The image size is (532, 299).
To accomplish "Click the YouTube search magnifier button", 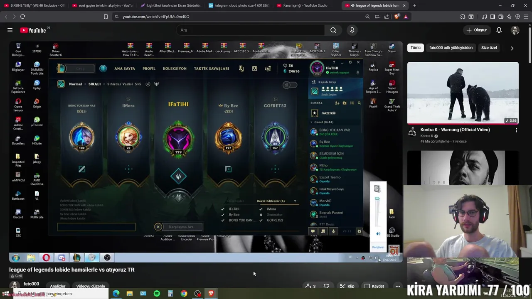I will [333, 30].
